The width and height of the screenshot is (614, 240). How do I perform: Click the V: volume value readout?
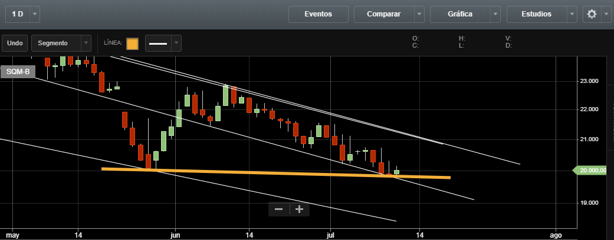[508, 38]
